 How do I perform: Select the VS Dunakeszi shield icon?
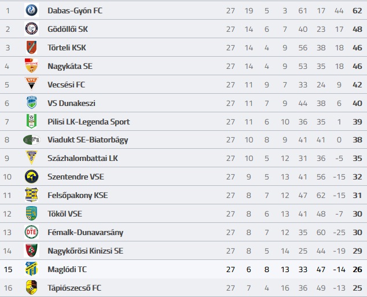point(31,102)
